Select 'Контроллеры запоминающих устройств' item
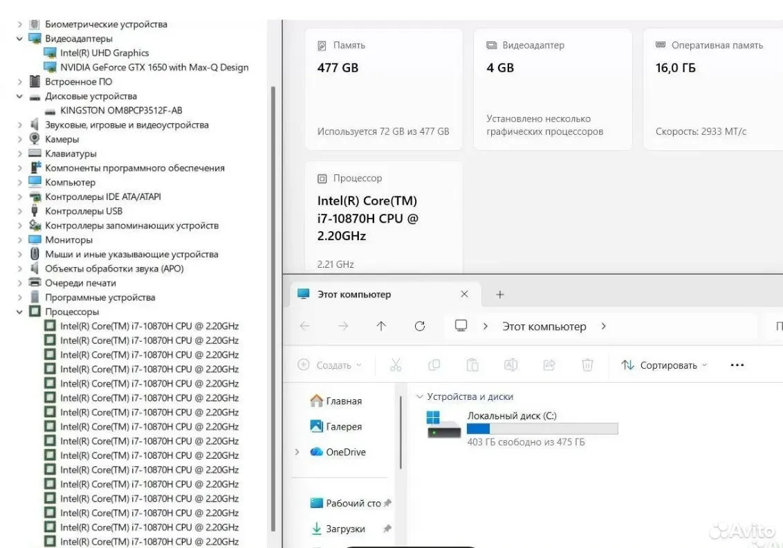This screenshot has height=548, width=783. click(x=132, y=226)
